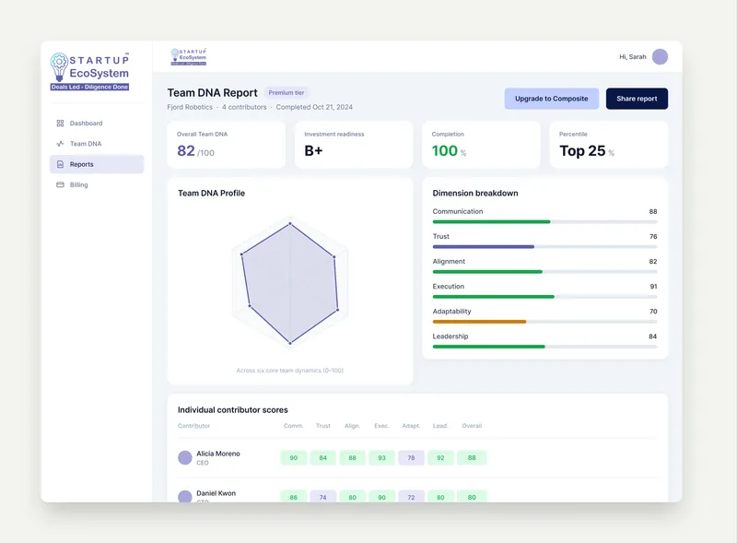This screenshot has height=543, width=737.
Task: Click the Premium tier badge
Action: (287, 93)
